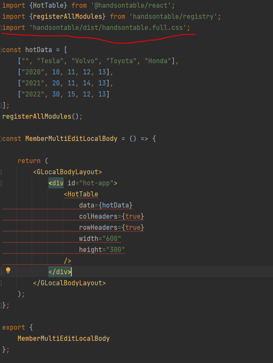
Task: Click the arrow '=>' in the component definition
Action: [x=144, y=139]
